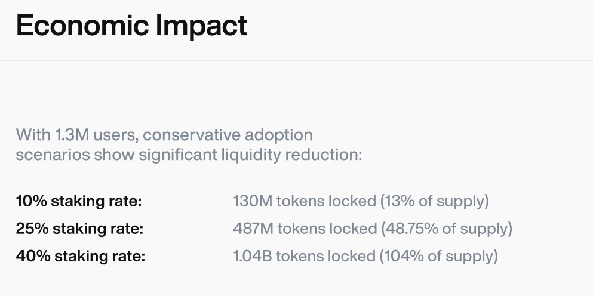The image size is (593, 296).
Task: Select the 10% staking rate label
Action: [79, 201]
